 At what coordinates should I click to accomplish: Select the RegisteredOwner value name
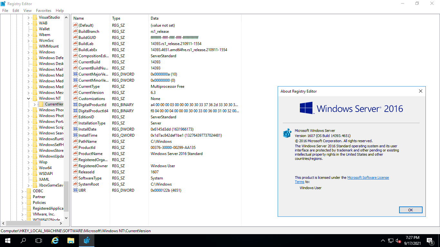93,166
